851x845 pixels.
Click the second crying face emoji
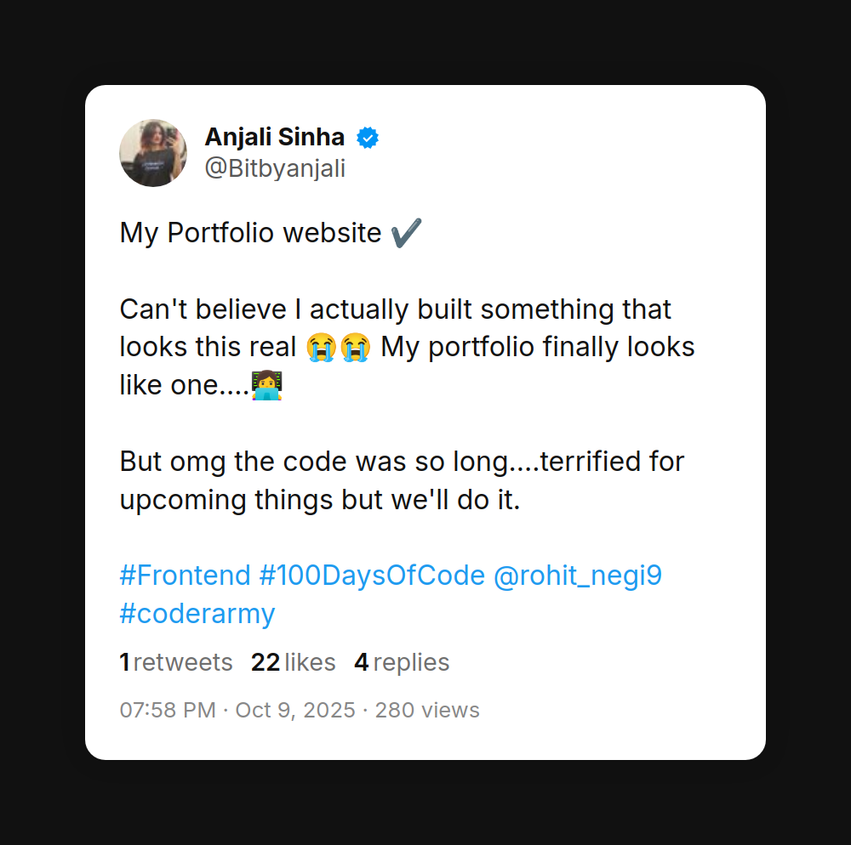point(354,348)
